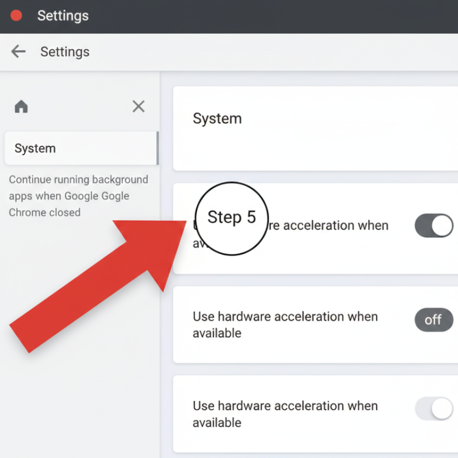Screen dimensions: 458x458
Task: Click the Step 5 circle marker
Action: 231,218
